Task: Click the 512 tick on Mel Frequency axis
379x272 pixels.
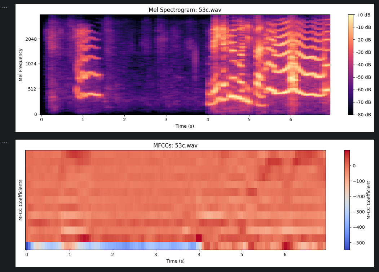Action: point(32,89)
